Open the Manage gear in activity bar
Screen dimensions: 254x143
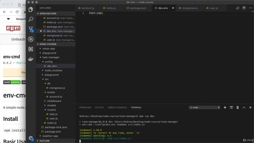point(31,139)
